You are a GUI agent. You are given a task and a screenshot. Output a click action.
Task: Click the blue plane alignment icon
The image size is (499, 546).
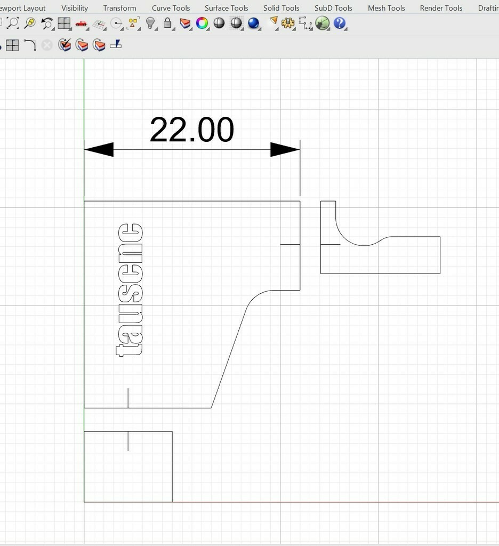[x=116, y=45]
